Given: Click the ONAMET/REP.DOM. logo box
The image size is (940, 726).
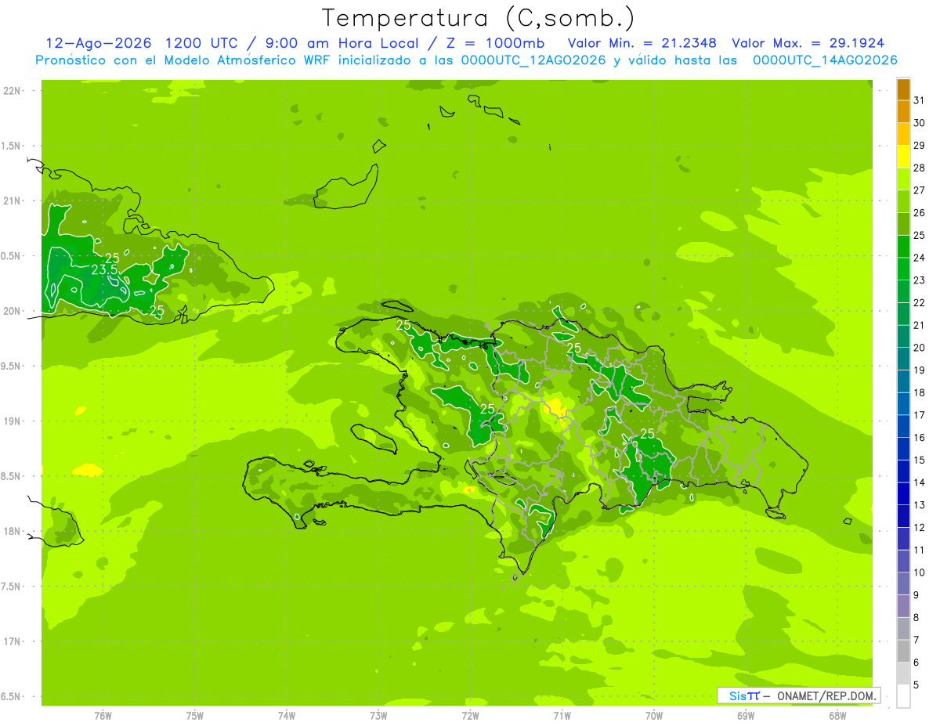Looking at the screenshot, I should 799,695.
